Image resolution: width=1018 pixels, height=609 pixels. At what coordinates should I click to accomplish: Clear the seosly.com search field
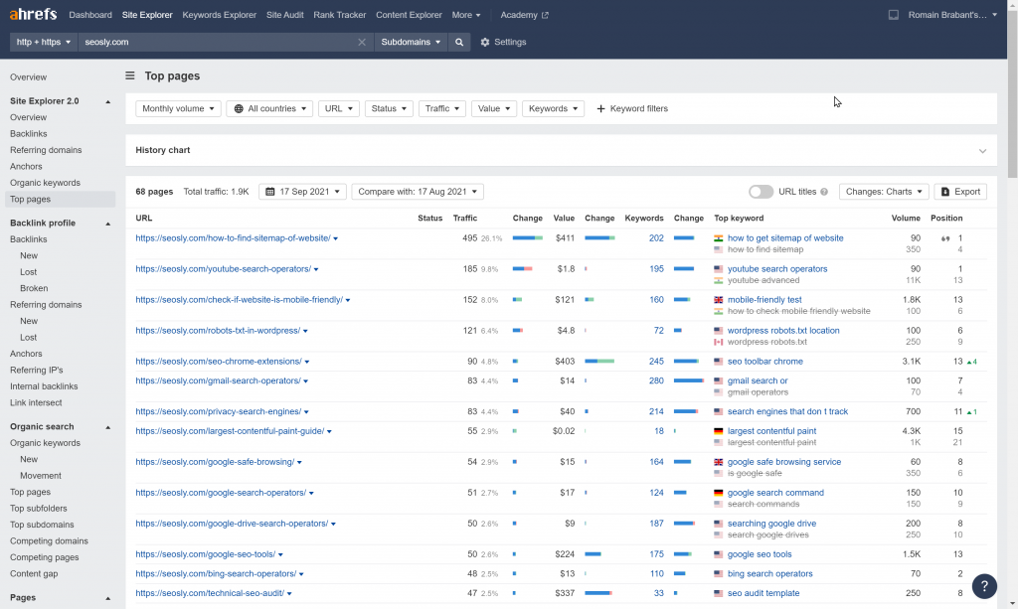pyautogui.click(x=362, y=42)
